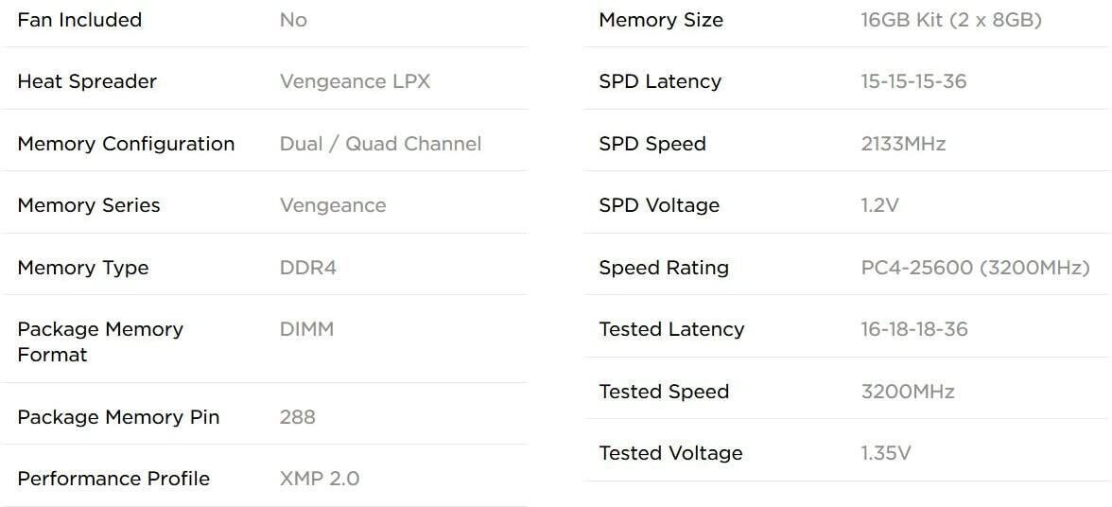The width and height of the screenshot is (1112, 507).
Task: Click the Memory Configuration label
Action: pos(126,144)
